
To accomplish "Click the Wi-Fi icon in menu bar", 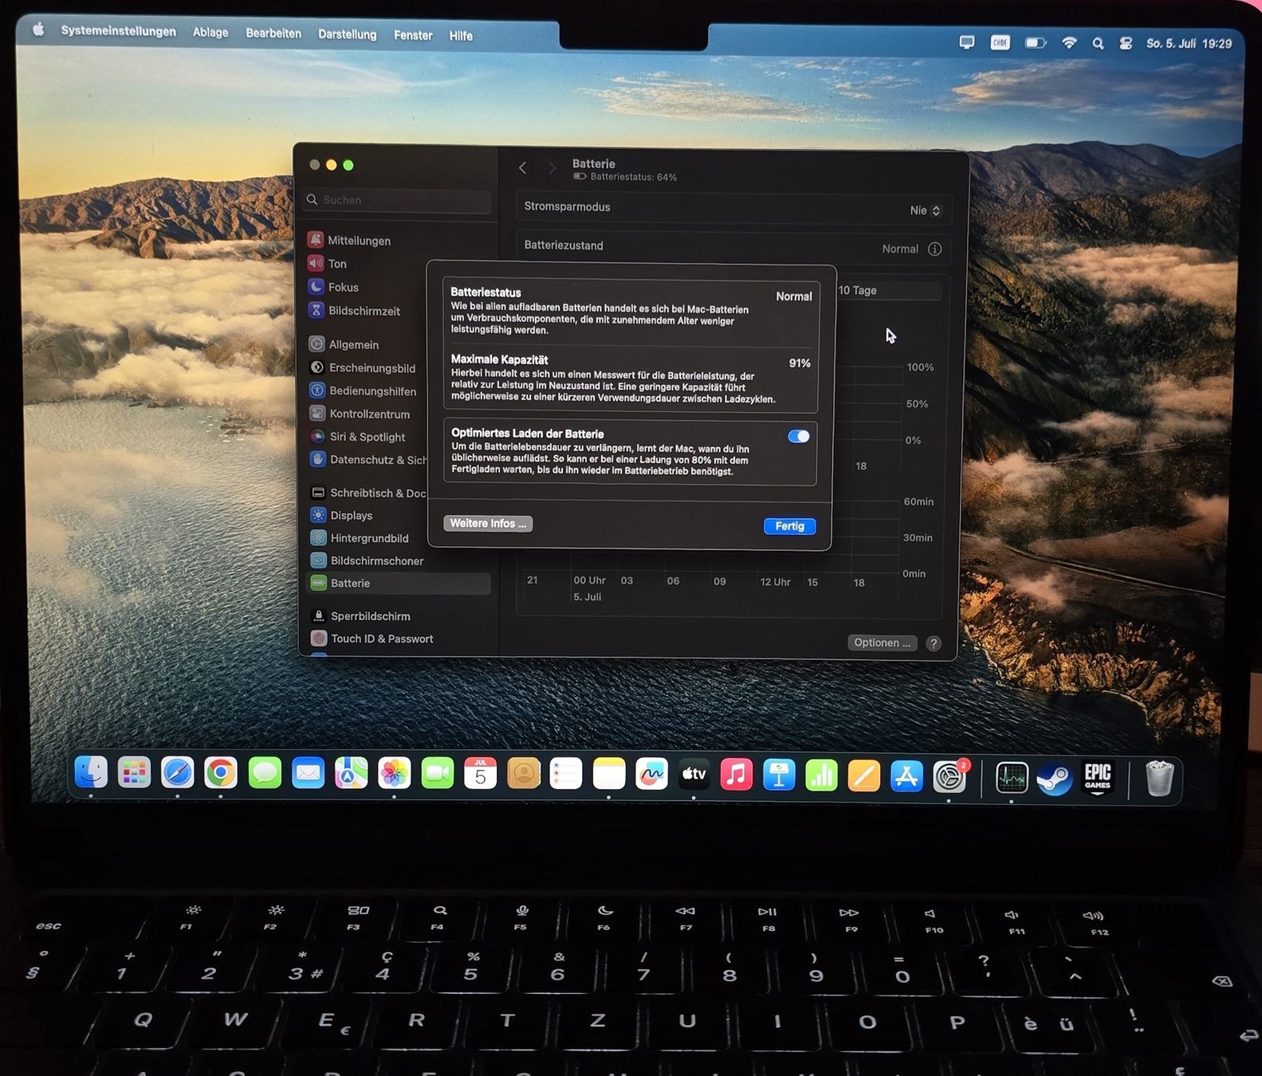I will [x=1069, y=43].
